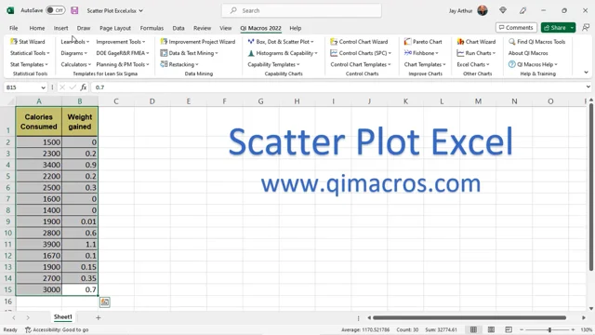595x335 pixels.
Task: Open Box, Dot & Scatter Plot menu
Action: point(281,41)
